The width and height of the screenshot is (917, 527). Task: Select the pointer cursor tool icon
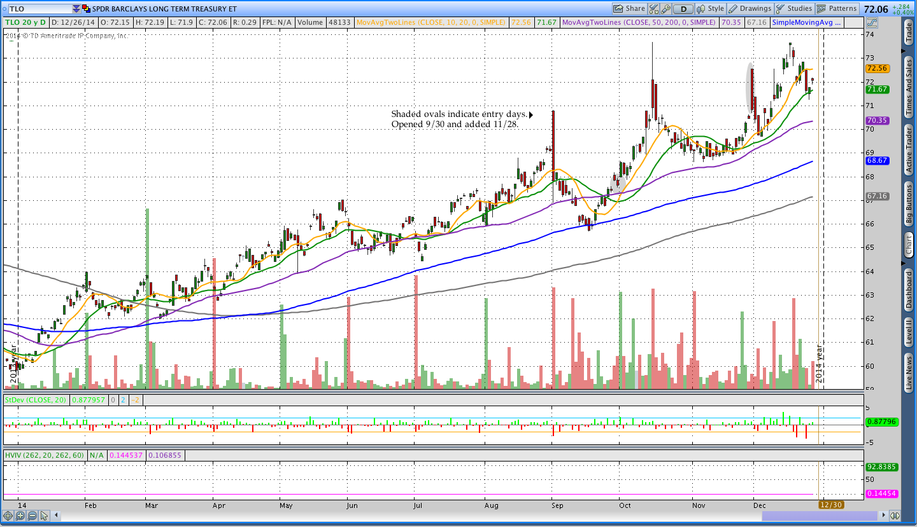[x=46, y=516]
